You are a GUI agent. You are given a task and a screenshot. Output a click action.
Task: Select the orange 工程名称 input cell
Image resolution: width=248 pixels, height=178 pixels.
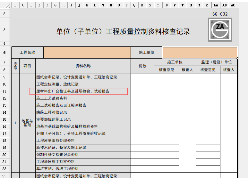(x=87, y=53)
